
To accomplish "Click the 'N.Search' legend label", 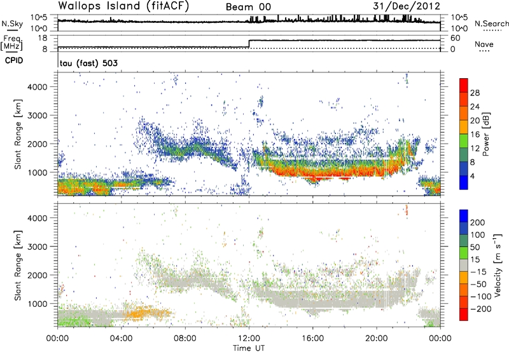I will click(491, 24).
